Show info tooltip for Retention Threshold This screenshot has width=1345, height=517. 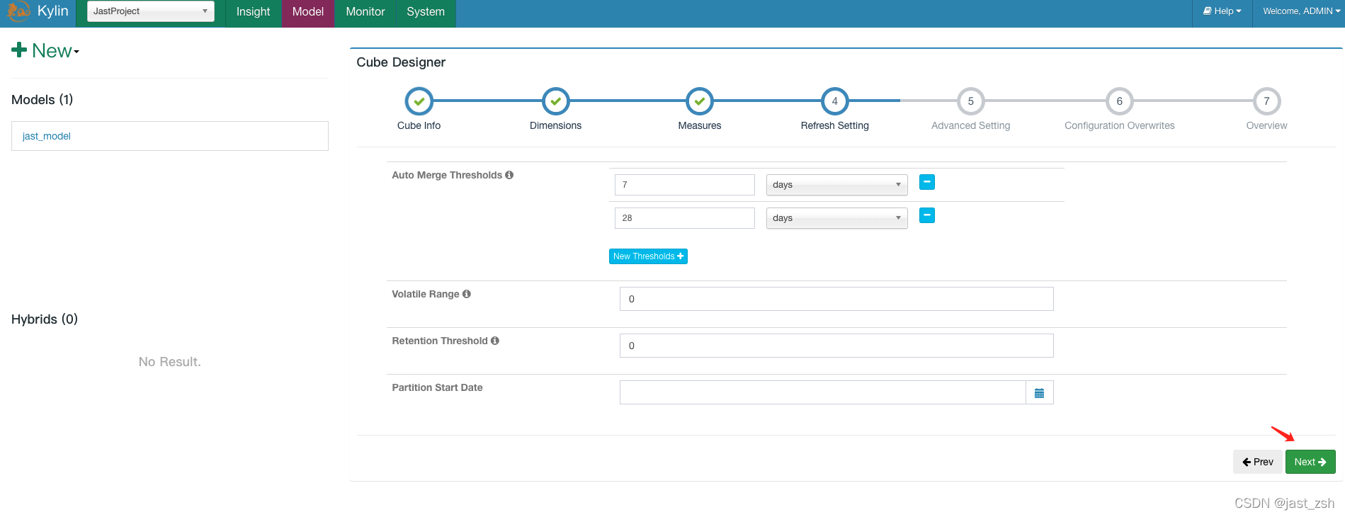click(x=495, y=341)
